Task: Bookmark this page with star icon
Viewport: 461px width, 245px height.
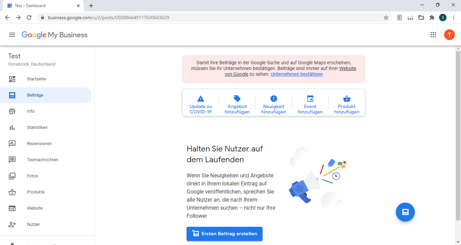Action: click(386, 17)
